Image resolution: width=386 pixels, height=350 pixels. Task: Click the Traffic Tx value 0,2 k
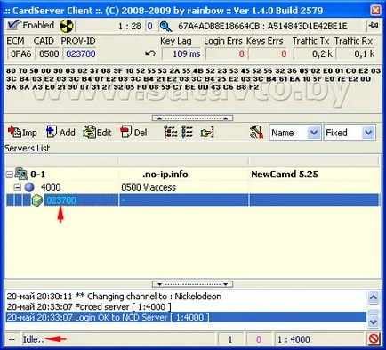click(x=314, y=54)
